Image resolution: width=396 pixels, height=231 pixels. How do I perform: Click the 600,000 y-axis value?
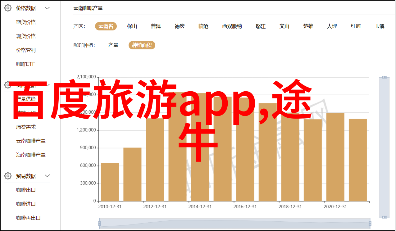[88, 165]
